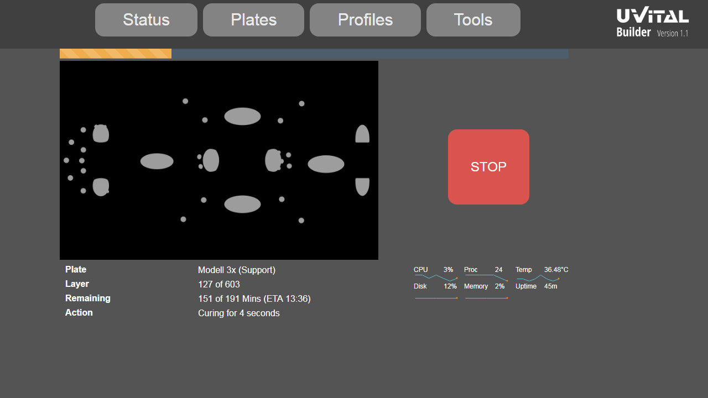
Task: Click the print progress bar
Action: pyautogui.click(x=314, y=54)
